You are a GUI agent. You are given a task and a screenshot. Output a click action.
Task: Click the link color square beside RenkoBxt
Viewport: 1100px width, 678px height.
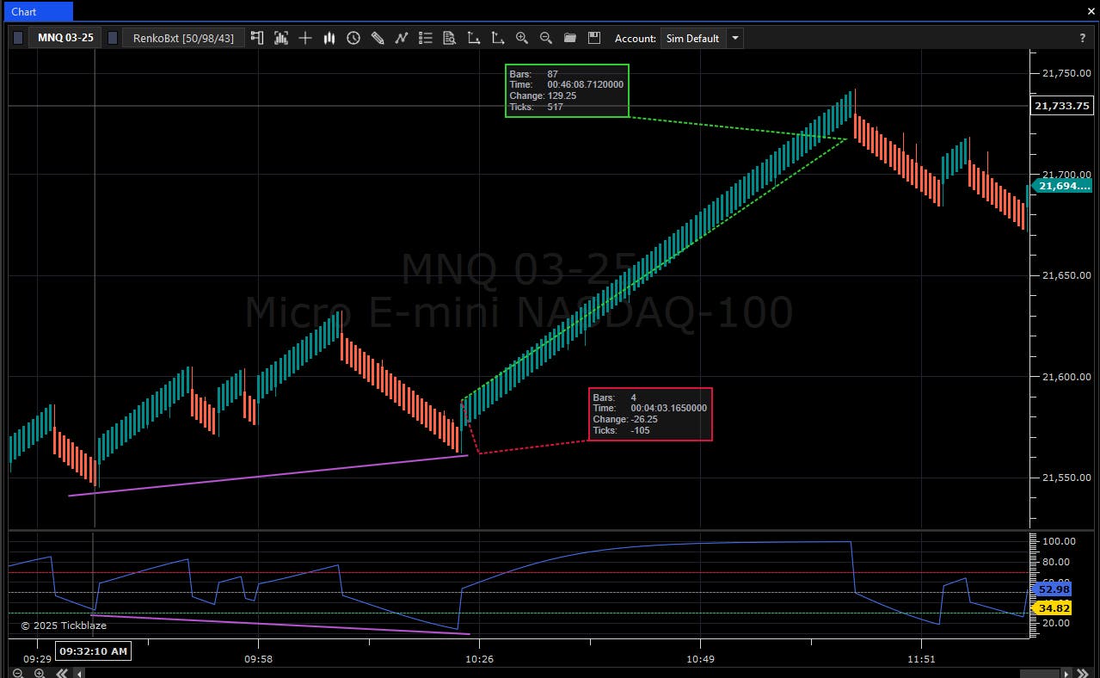click(x=113, y=38)
